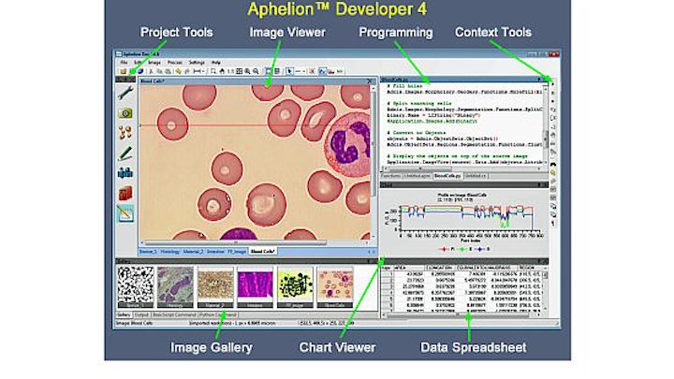Click the blue B chart legend marker
The height and width of the screenshot is (379, 674).
(479, 249)
